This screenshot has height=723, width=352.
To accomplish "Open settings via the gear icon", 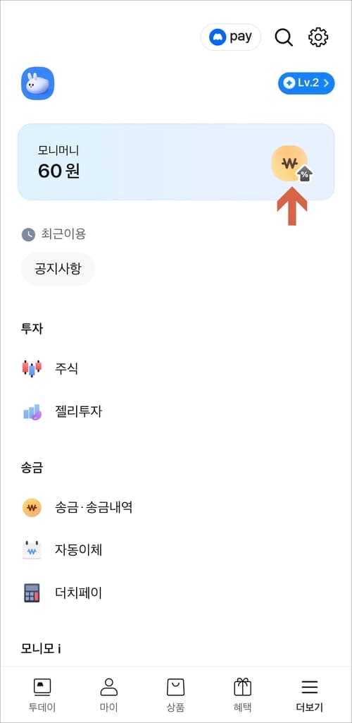I will [x=318, y=37].
